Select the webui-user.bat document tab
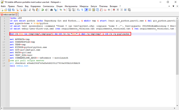Screen dimensions: 179x110 [x=9, y=15]
